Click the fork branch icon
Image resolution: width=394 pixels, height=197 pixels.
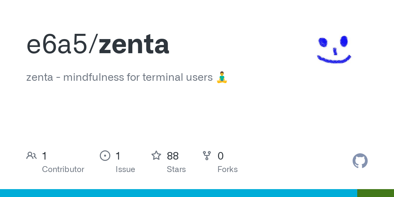point(207,156)
